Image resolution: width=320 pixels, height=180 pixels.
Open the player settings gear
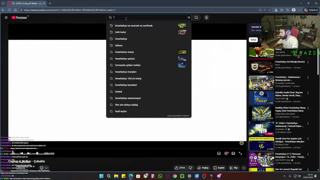click(x=226, y=153)
